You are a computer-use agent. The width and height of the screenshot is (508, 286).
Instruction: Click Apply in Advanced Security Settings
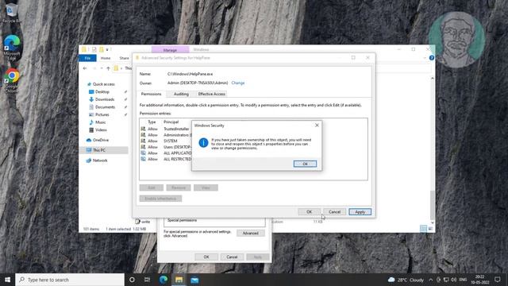click(360, 212)
